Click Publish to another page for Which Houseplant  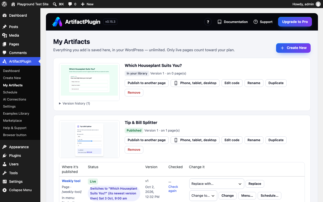coord(147,83)
